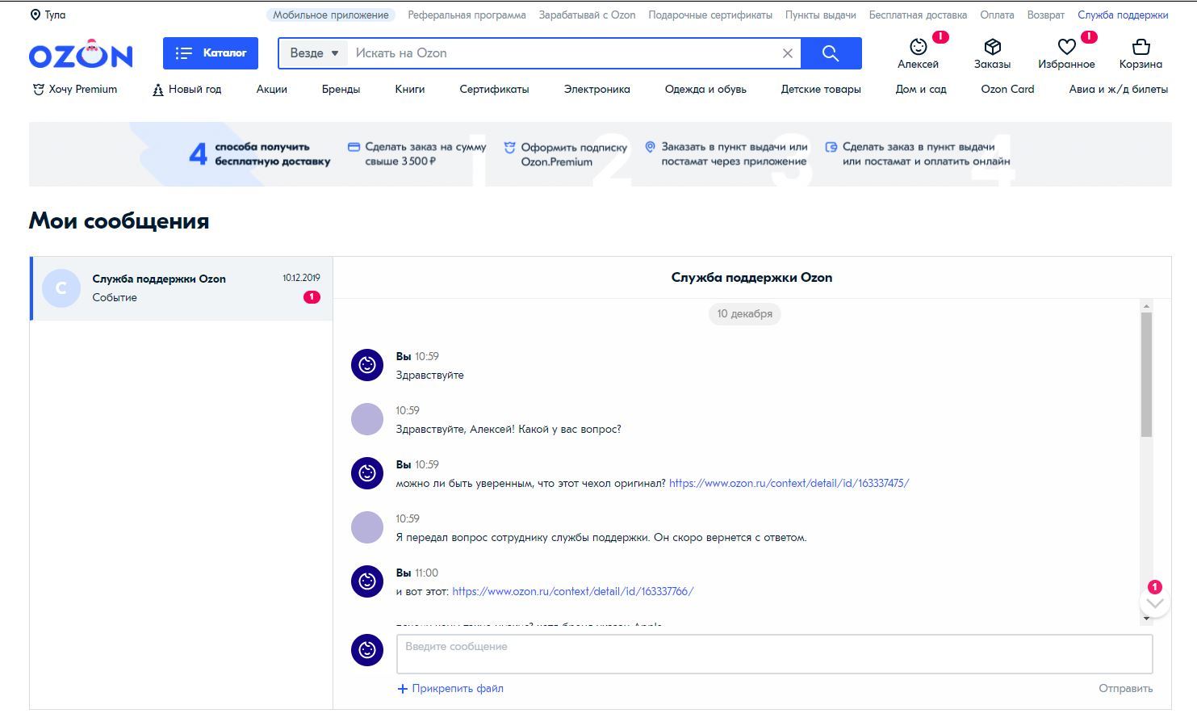Open Пункты выдачи link

coord(820,15)
